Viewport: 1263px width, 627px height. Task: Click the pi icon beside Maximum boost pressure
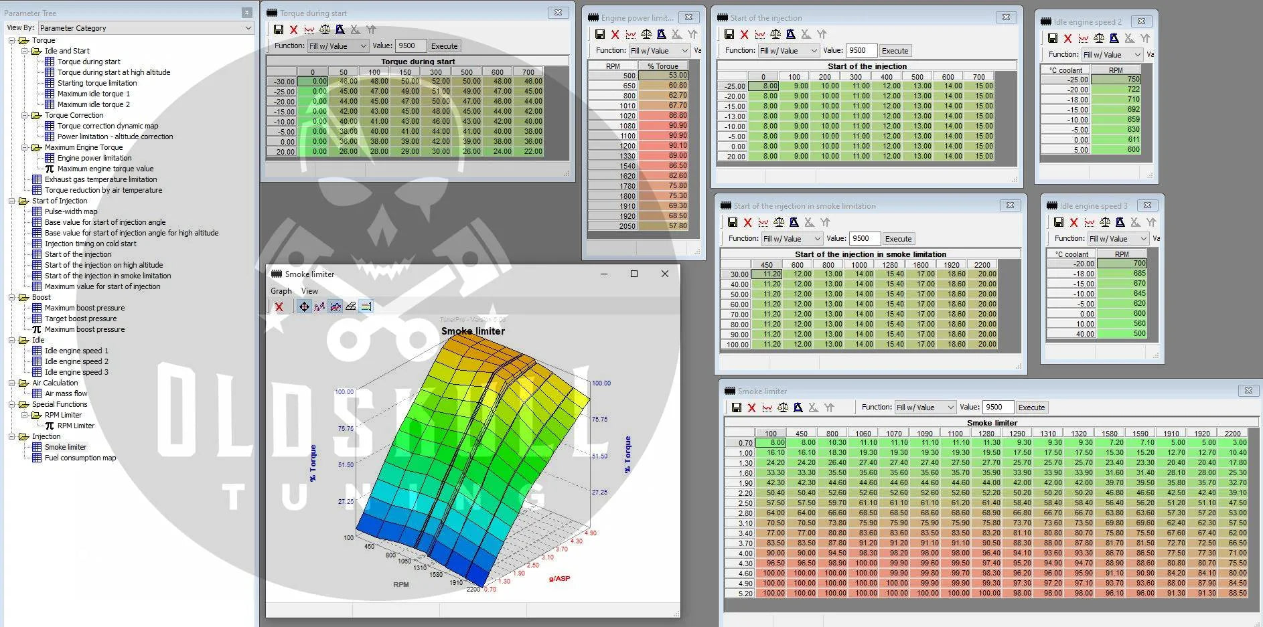point(37,329)
